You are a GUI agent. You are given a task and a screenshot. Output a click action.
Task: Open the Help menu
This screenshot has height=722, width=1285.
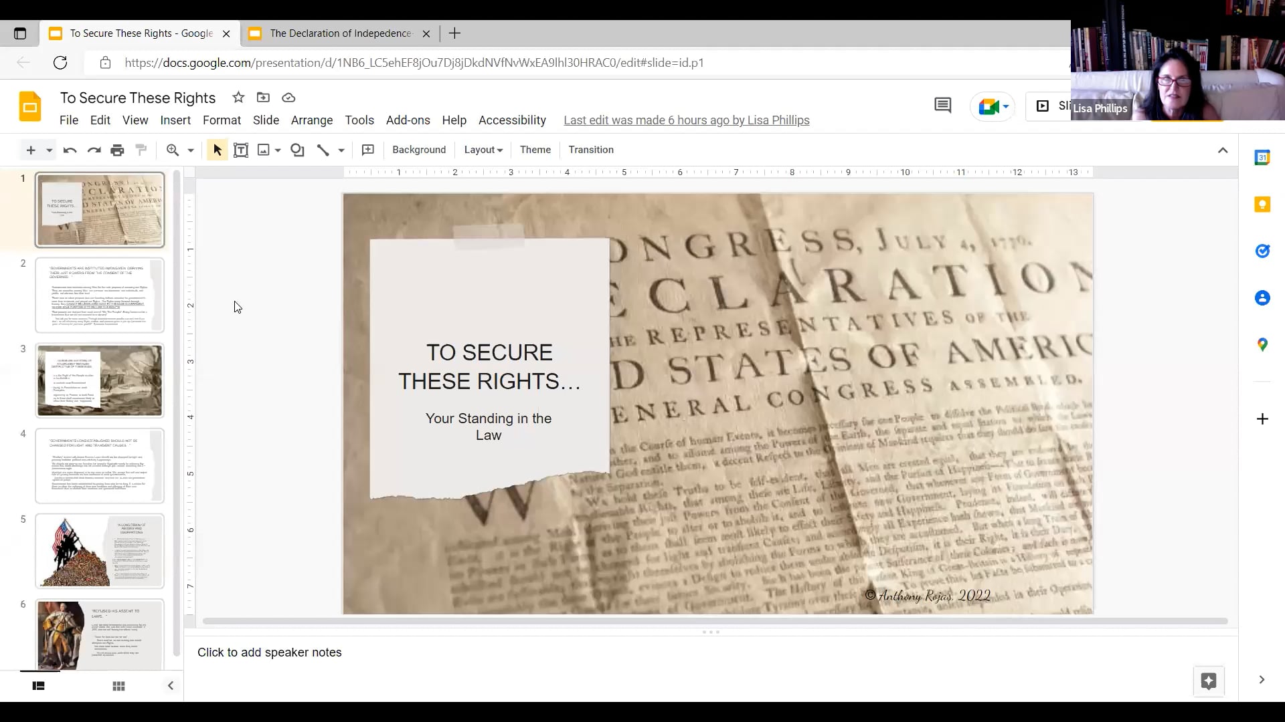pos(454,120)
